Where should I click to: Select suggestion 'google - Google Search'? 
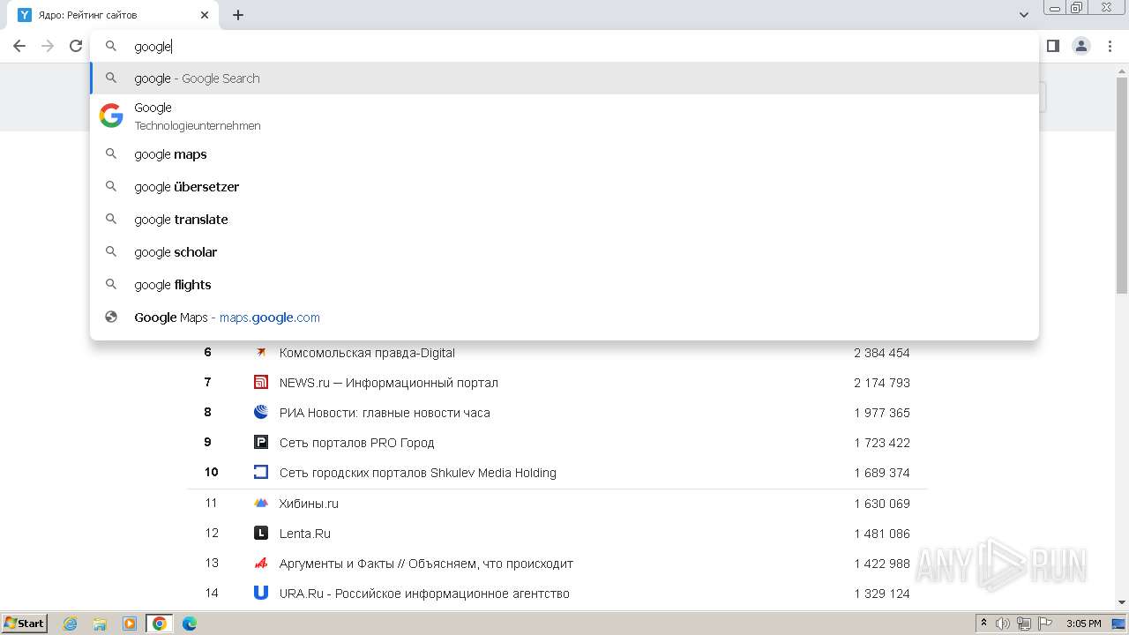564,78
